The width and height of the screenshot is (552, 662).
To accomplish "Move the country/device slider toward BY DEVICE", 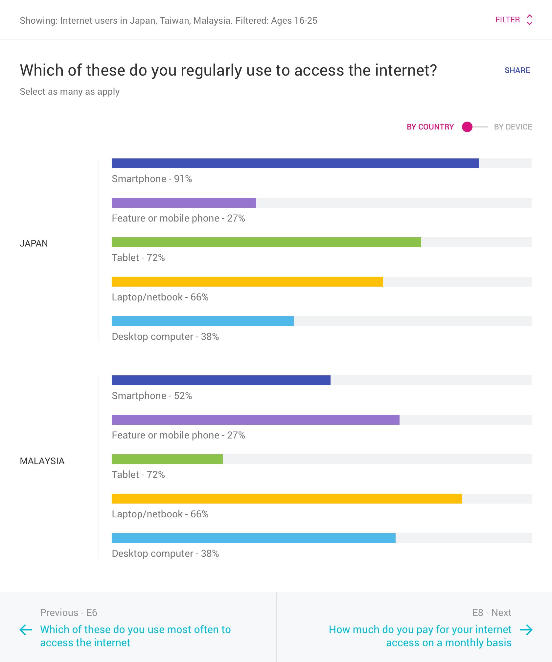I will tap(467, 127).
